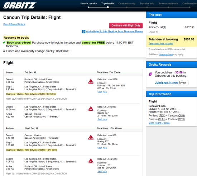
Task: Select the Trip details progress step
Action: click(x=107, y=4)
